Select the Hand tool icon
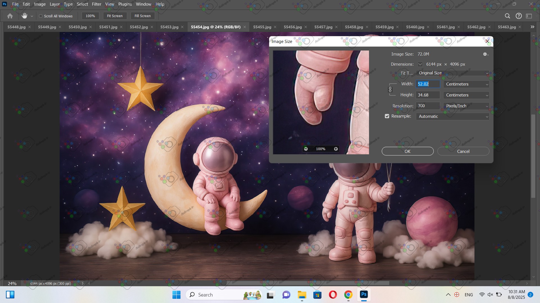 [x=24, y=16]
